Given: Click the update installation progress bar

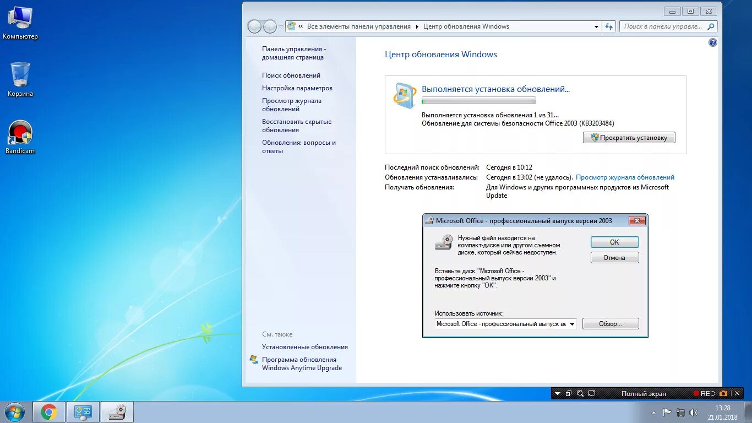Looking at the screenshot, I should tap(478, 101).
